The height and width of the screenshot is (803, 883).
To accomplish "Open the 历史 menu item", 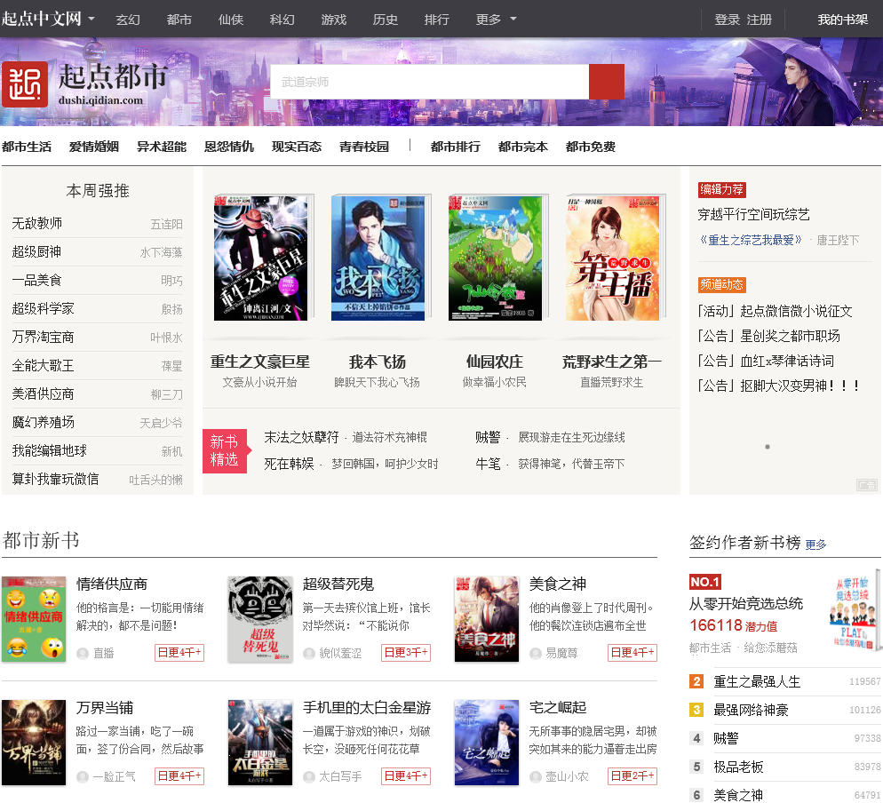I will tap(386, 20).
